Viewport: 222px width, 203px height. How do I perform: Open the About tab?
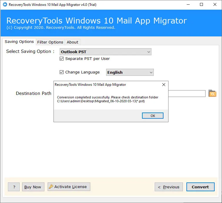[72, 42]
